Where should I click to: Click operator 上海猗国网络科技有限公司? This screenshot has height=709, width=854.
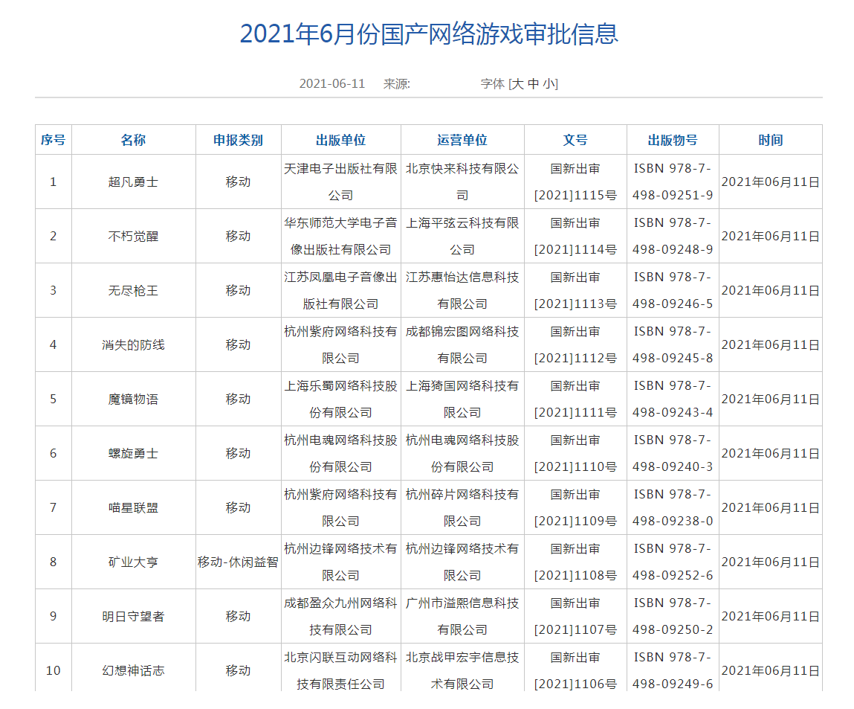pos(462,400)
